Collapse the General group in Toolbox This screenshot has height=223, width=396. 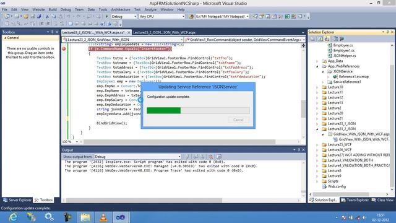5,38
